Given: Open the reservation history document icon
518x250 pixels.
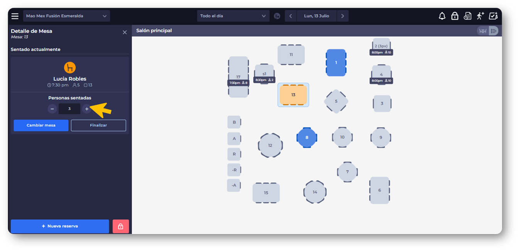Looking at the screenshot, I should pos(467,16).
